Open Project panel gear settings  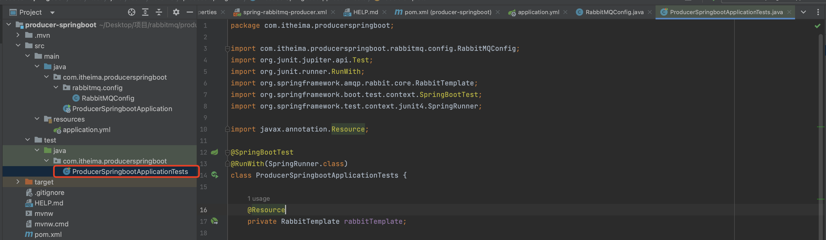click(x=176, y=12)
